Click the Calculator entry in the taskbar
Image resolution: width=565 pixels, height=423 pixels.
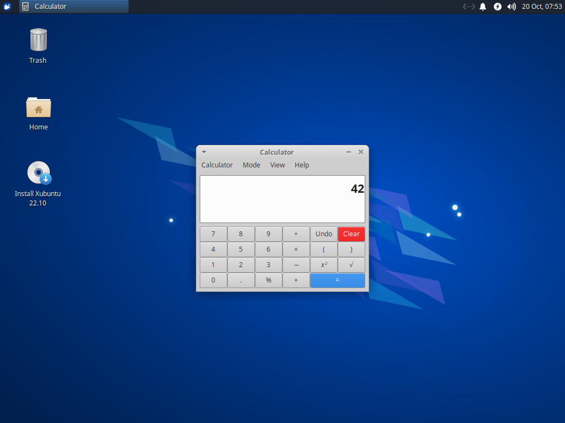coord(73,7)
